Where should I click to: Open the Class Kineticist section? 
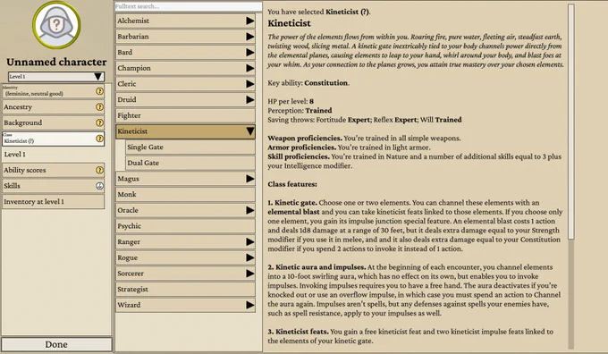pos(53,139)
